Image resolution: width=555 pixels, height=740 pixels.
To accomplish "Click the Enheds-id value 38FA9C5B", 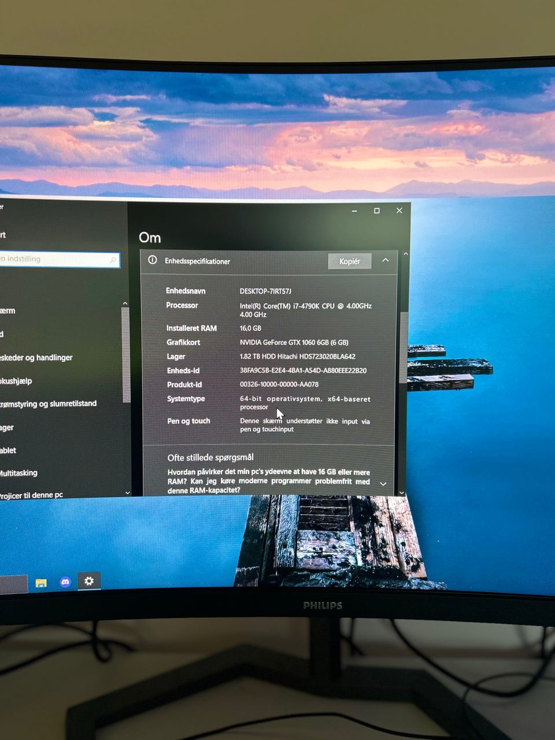I will 303,371.
